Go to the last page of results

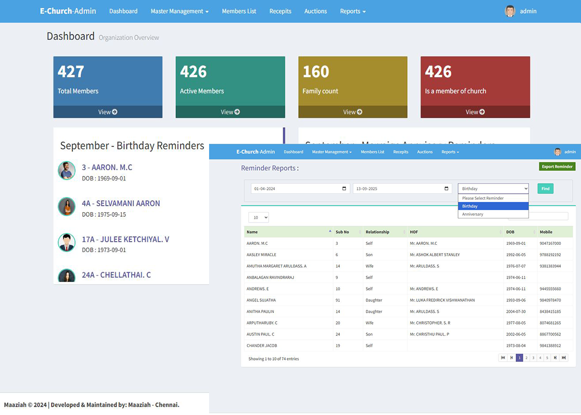pos(564,357)
